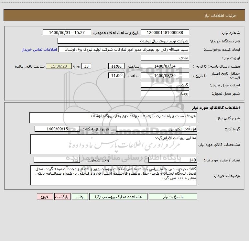Click the ساعت باقی مانده label

tap(30, 66)
